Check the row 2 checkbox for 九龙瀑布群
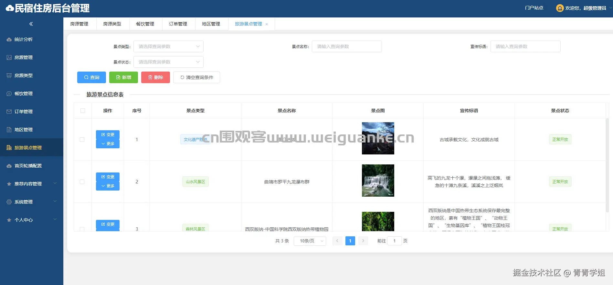 click(x=82, y=182)
